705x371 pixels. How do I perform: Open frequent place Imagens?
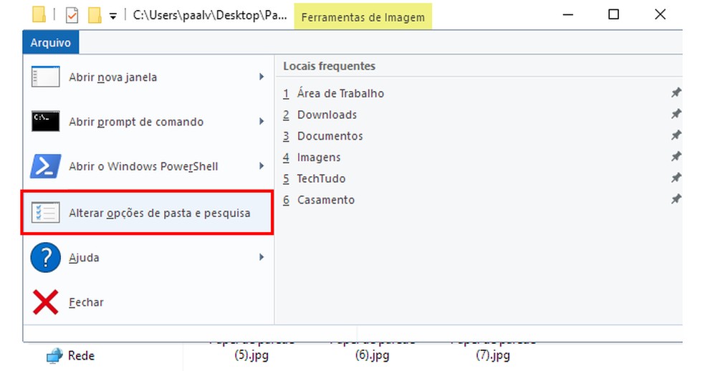pos(319,158)
